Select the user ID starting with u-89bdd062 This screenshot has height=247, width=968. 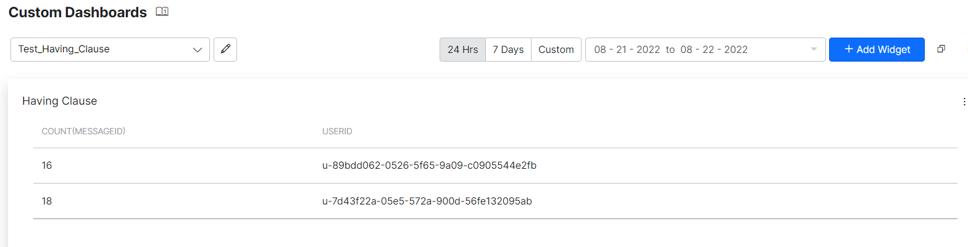click(x=425, y=166)
